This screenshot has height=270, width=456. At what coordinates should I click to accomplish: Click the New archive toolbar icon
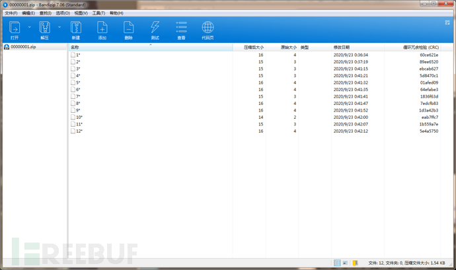pyautogui.click(x=76, y=28)
